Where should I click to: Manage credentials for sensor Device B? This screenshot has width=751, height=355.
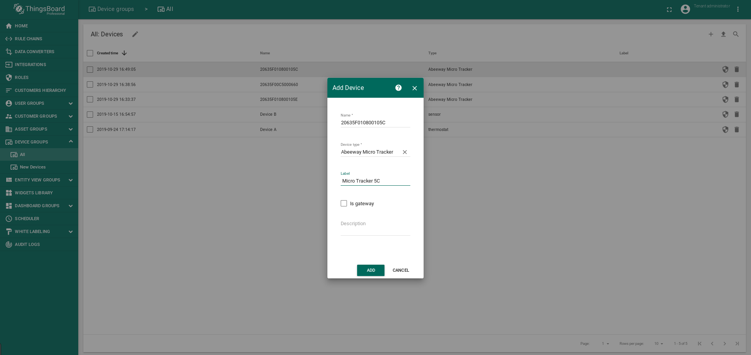(x=725, y=115)
